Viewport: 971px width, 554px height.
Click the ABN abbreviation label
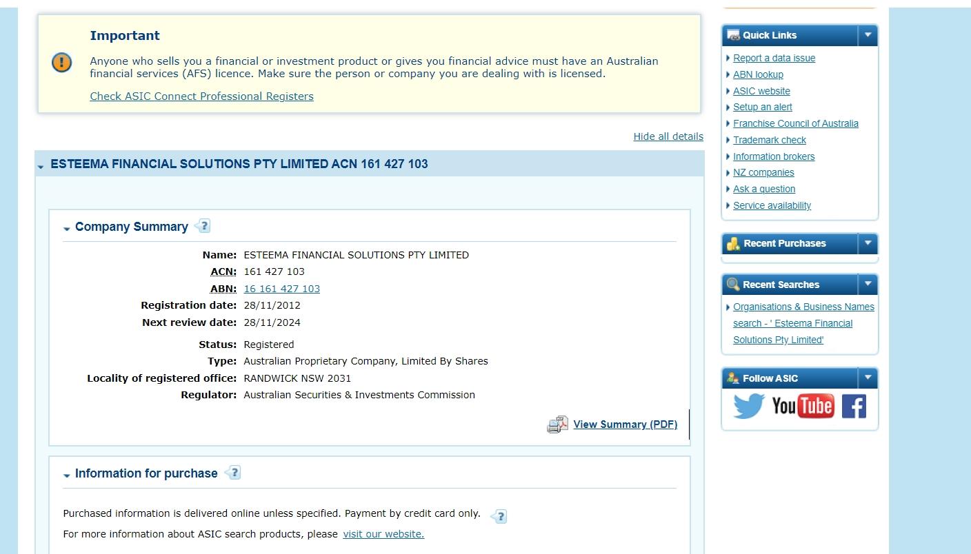[x=223, y=289]
